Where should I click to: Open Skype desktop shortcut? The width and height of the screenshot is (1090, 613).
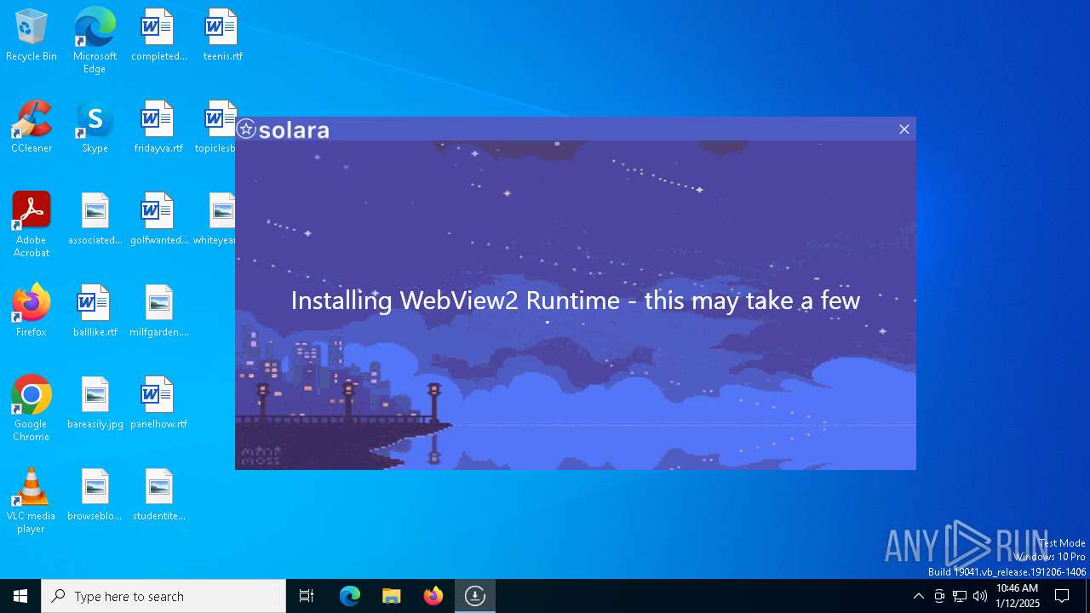point(95,128)
